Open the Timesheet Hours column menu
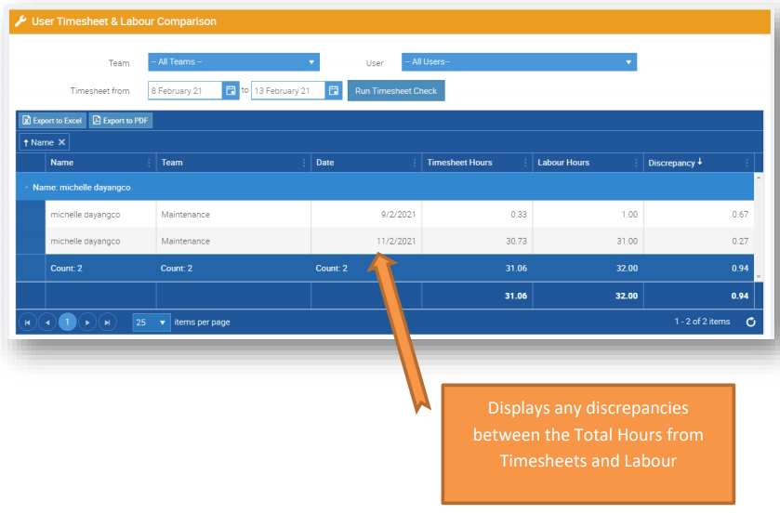The width and height of the screenshot is (780, 514). [525, 163]
